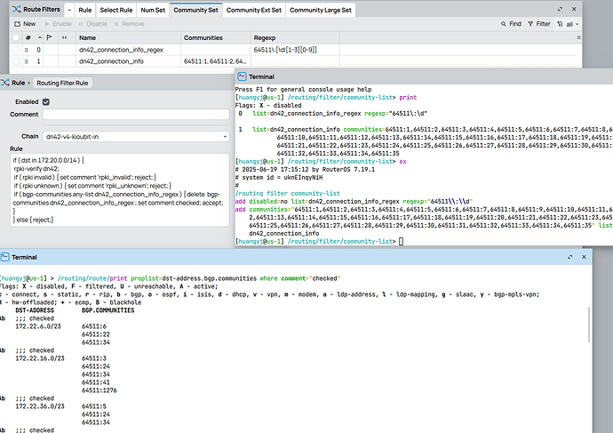Open the Community Ext Set tab
Screen dimensions: 613x433
pyautogui.click(x=254, y=10)
